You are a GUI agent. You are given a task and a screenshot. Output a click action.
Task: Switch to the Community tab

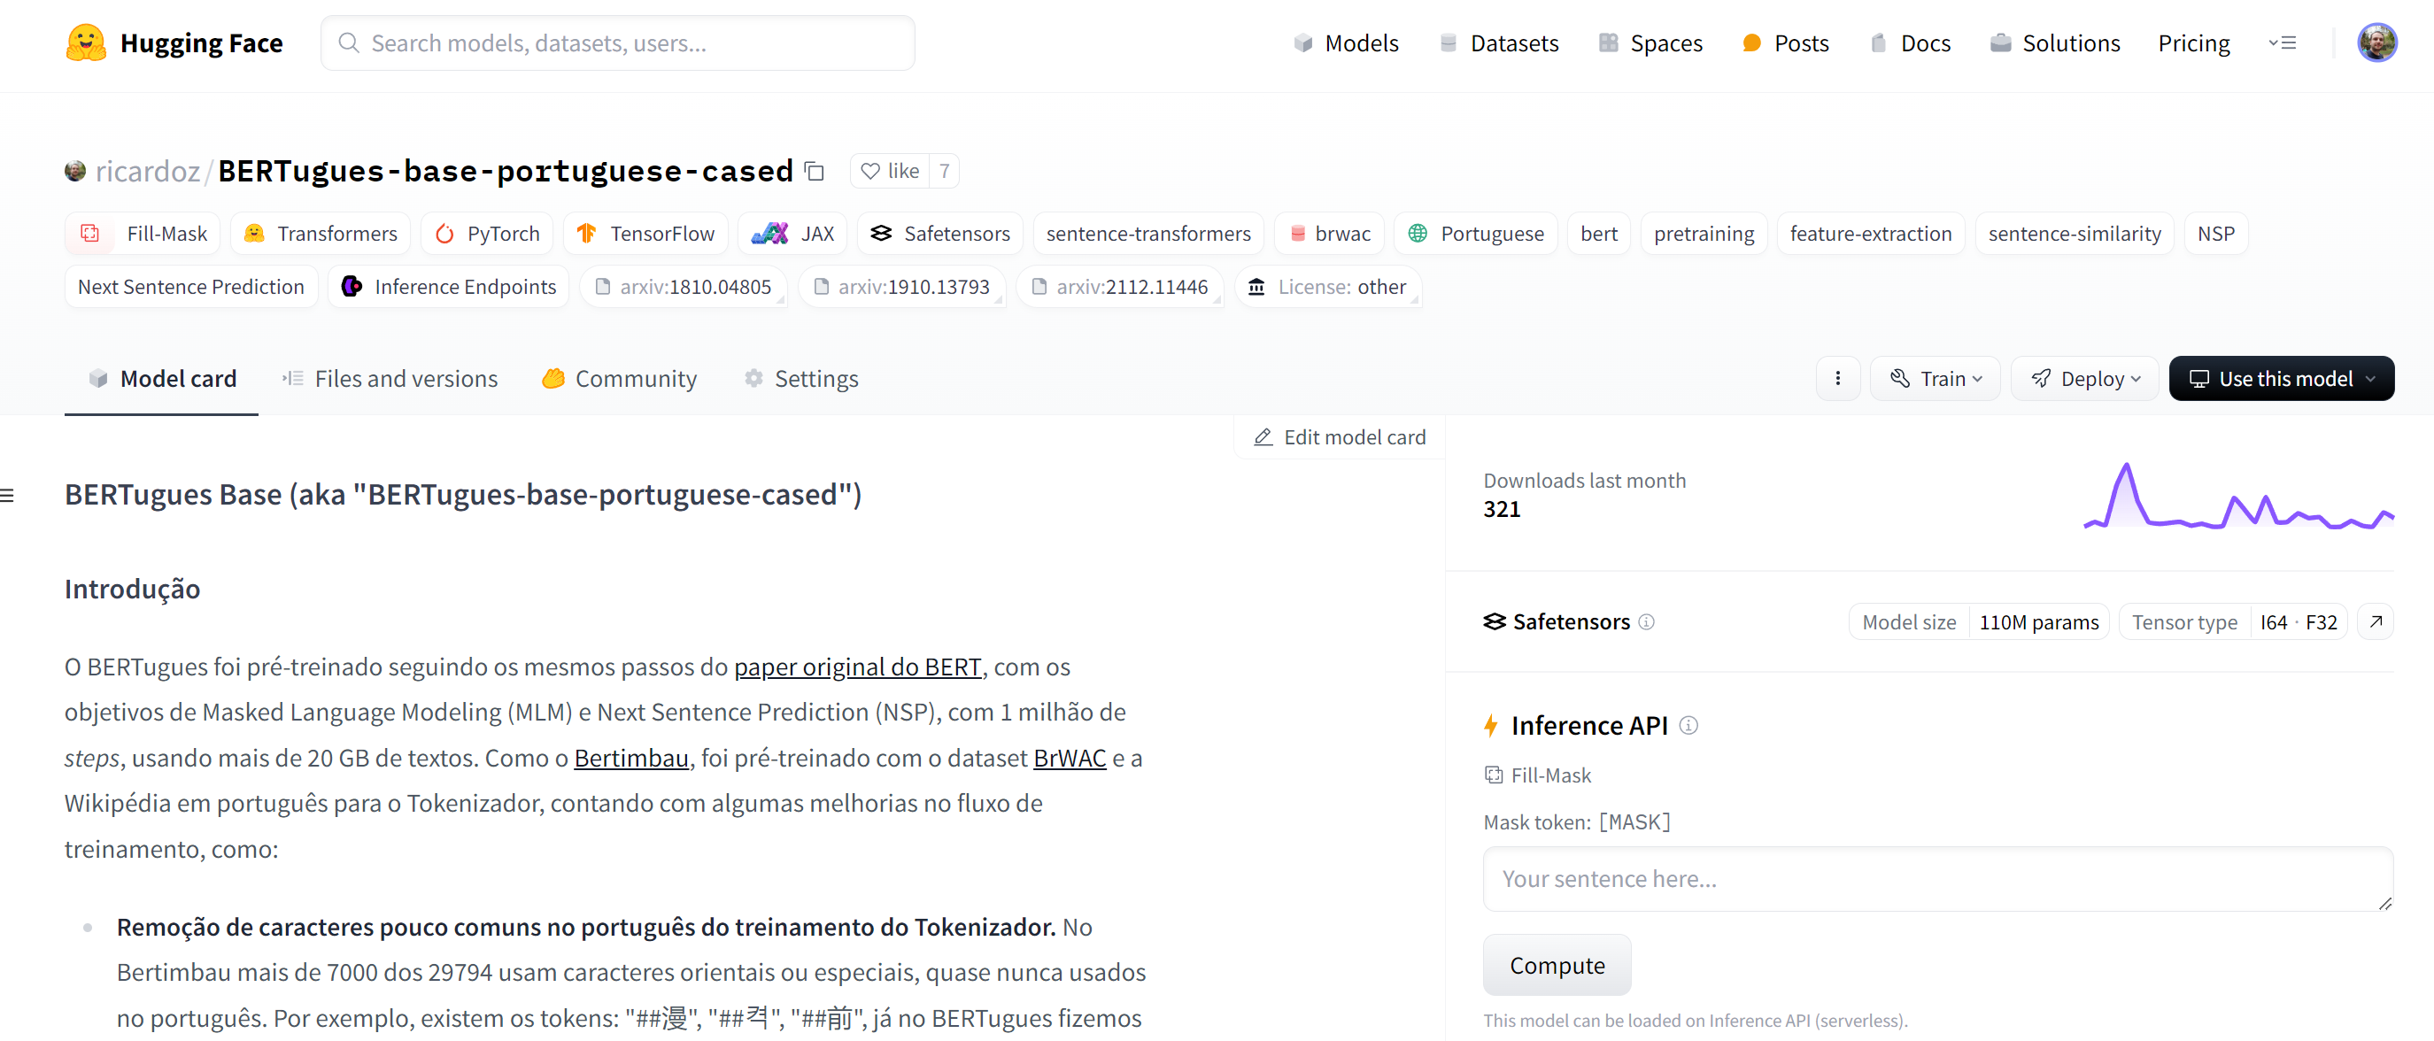pos(620,377)
